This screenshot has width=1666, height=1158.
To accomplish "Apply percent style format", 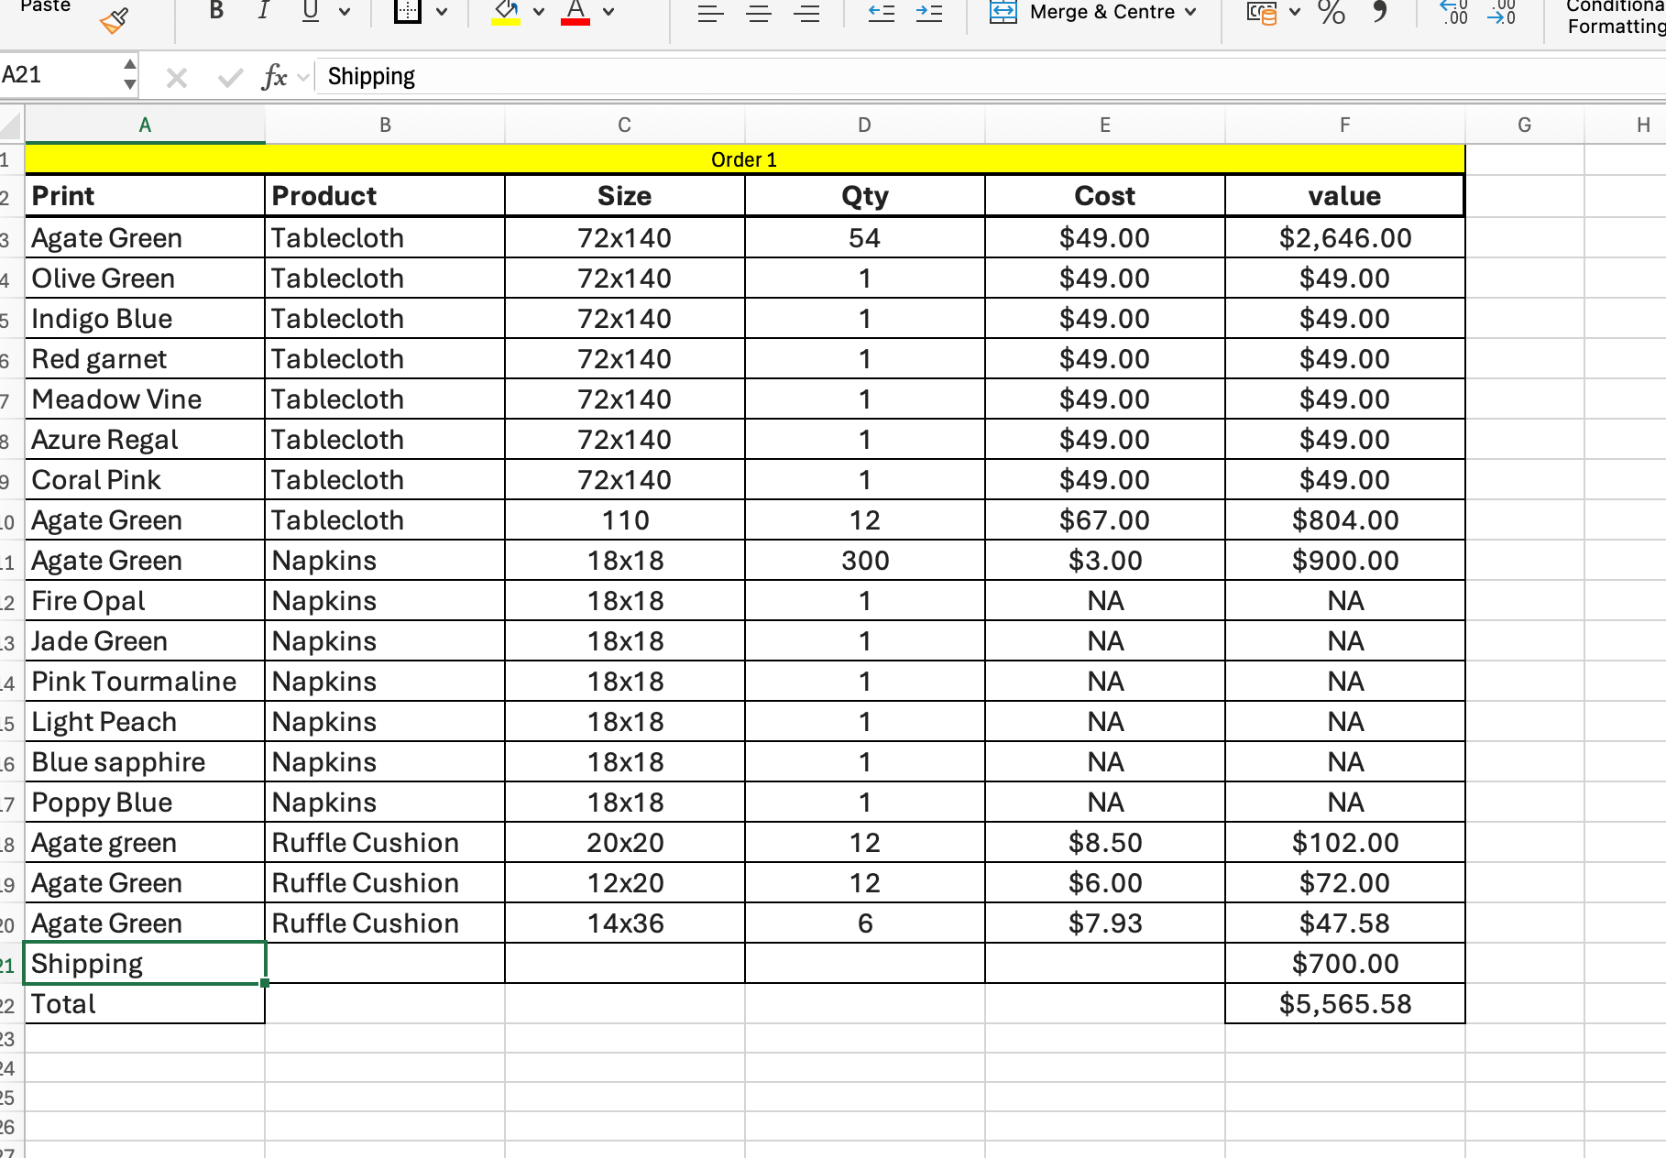I will click(x=1331, y=12).
